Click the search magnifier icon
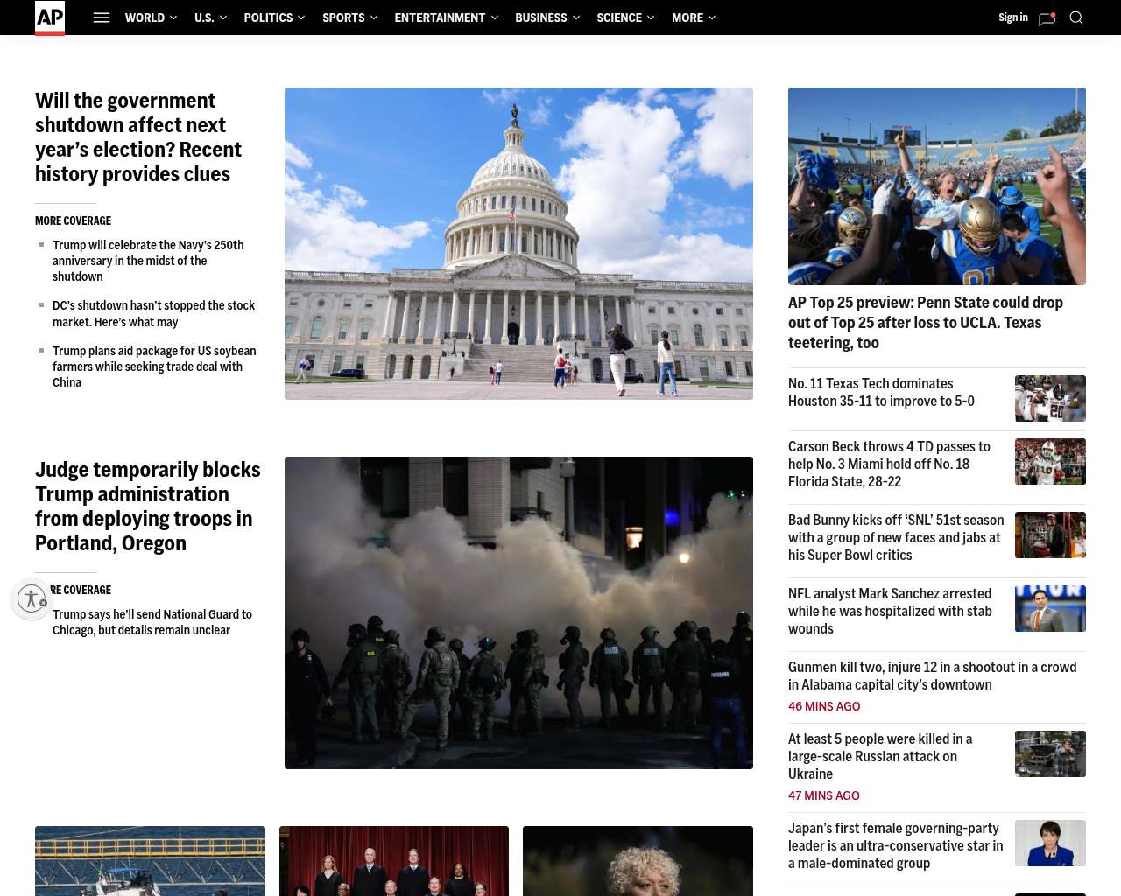The height and width of the screenshot is (896, 1121). coord(1076,17)
